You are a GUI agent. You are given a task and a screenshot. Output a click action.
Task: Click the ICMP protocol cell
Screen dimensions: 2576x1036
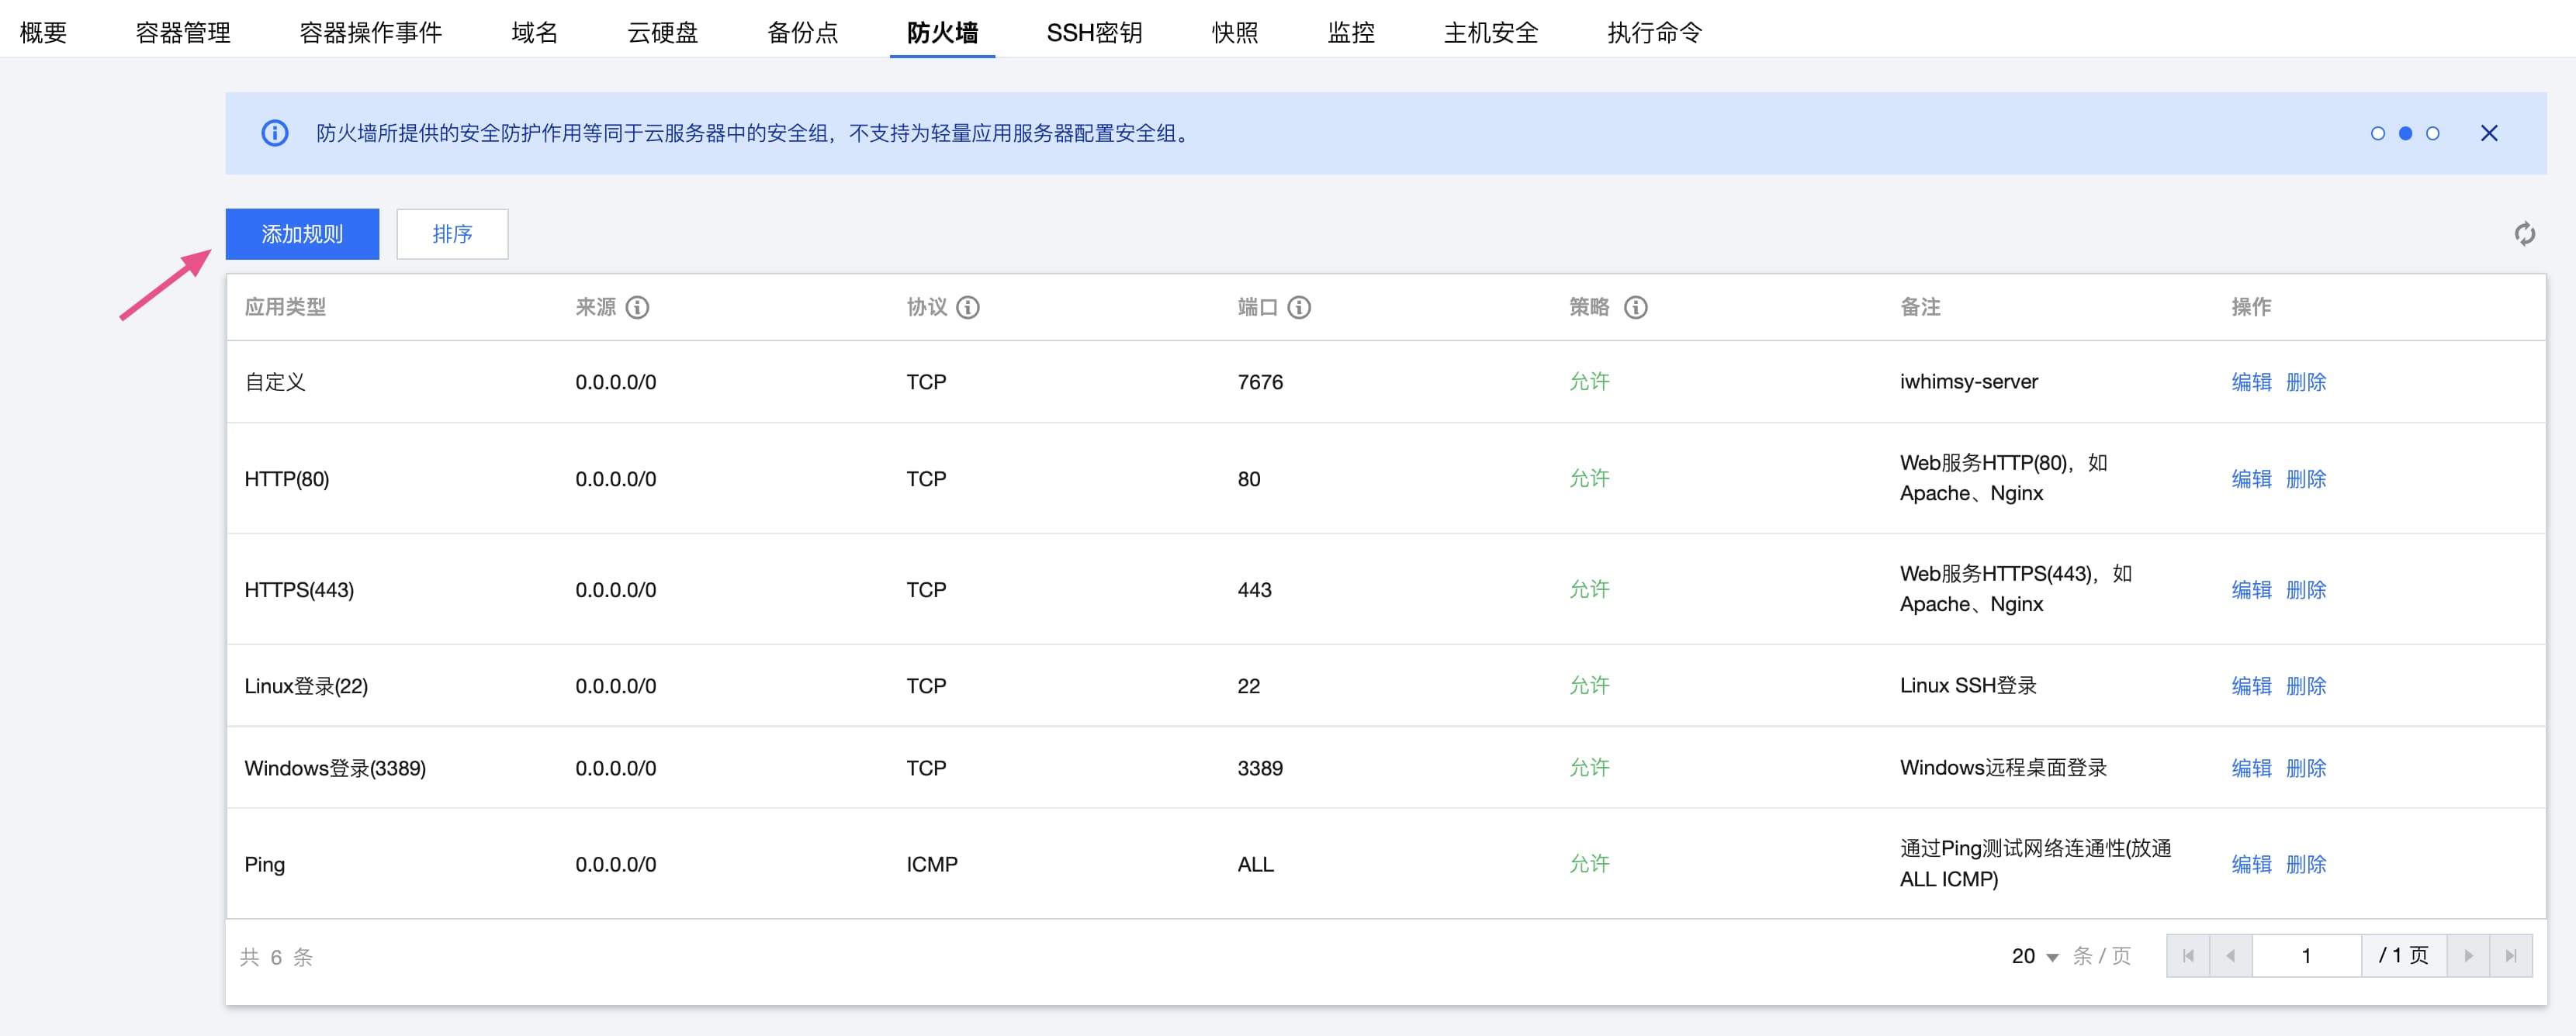pos(932,864)
